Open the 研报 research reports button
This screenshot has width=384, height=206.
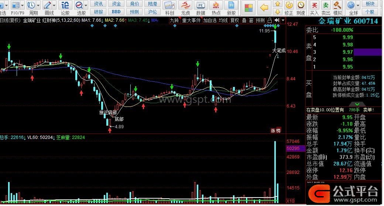[x=98, y=12]
